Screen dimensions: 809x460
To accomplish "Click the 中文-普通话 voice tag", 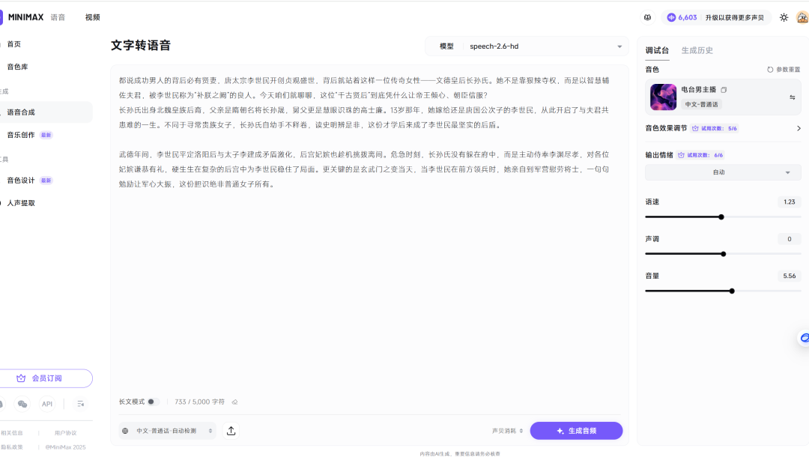I will tap(702, 104).
